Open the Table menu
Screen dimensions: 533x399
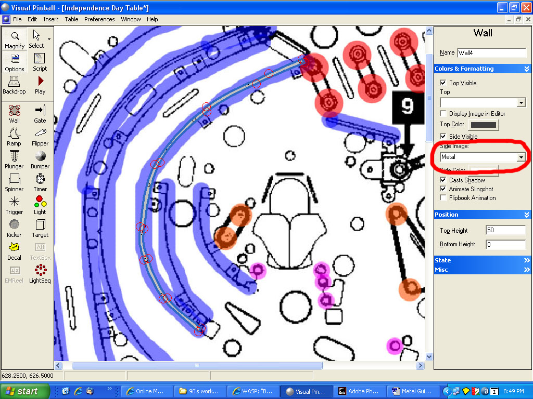[71, 19]
